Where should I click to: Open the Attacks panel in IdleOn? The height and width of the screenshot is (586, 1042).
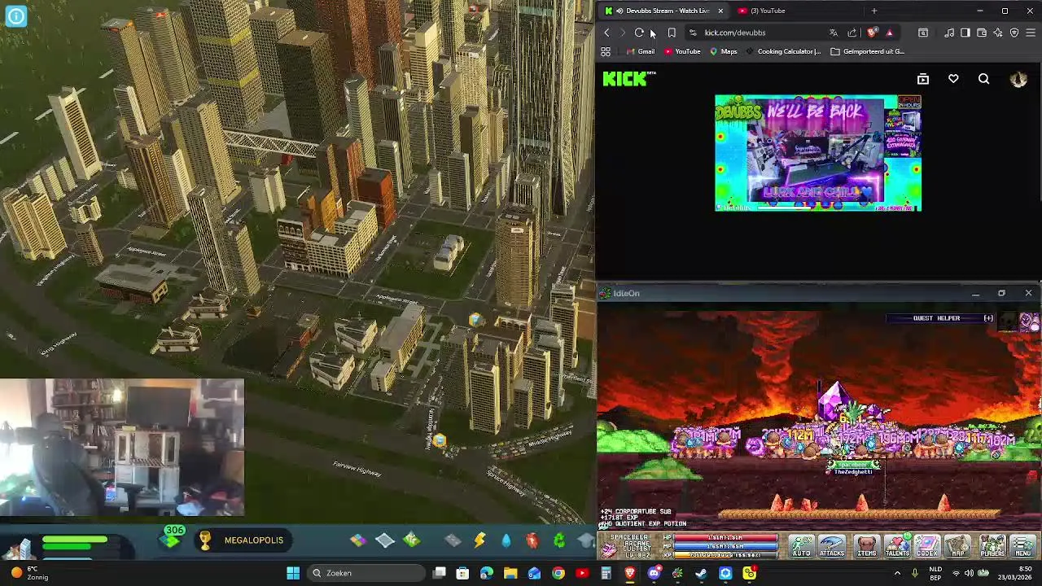tap(832, 546)
